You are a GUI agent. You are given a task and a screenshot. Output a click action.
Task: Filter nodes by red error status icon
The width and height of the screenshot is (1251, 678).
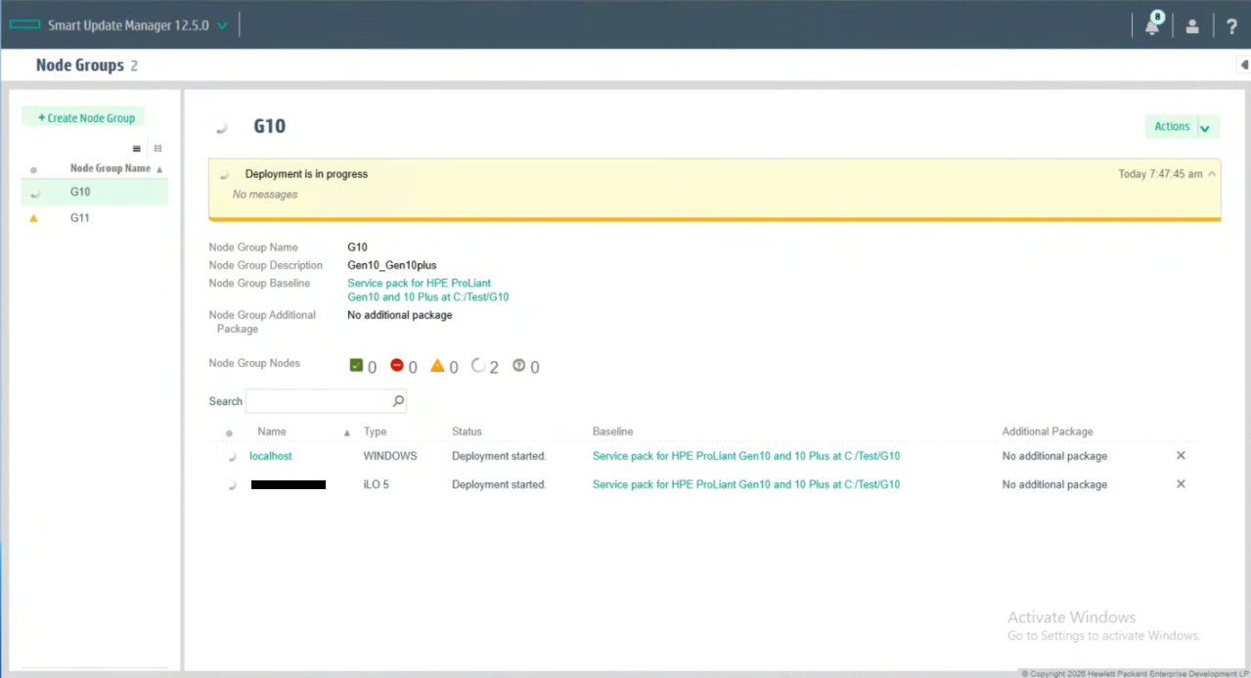[397, 365]
